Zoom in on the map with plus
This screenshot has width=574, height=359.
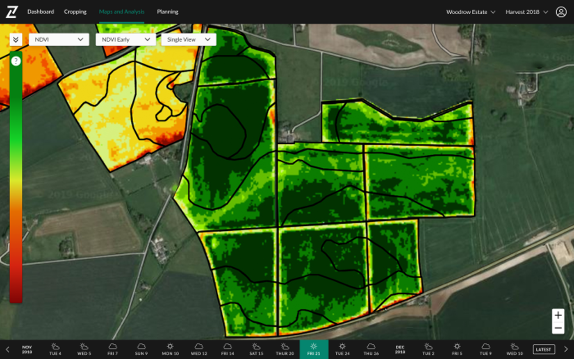click(x=558, y=315)
